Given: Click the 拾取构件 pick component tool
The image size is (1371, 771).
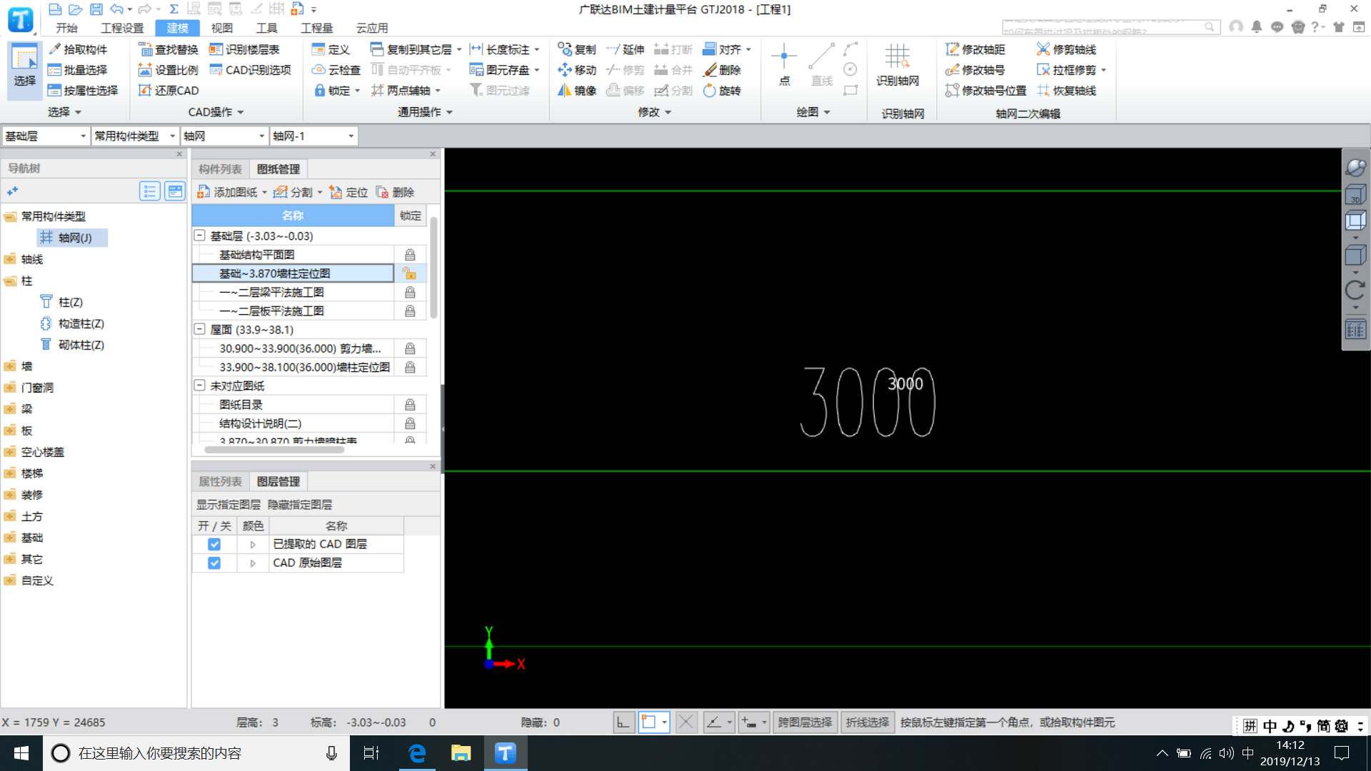Looking at the screenshot, I should [78, 49].
